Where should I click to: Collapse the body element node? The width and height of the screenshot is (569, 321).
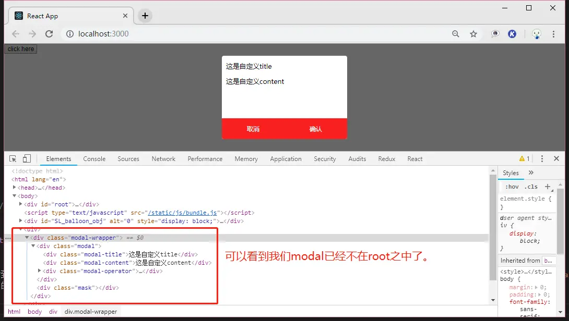[x=14, y=195]
